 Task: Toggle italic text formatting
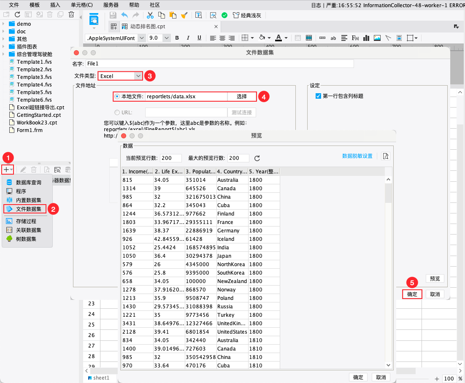188,38
